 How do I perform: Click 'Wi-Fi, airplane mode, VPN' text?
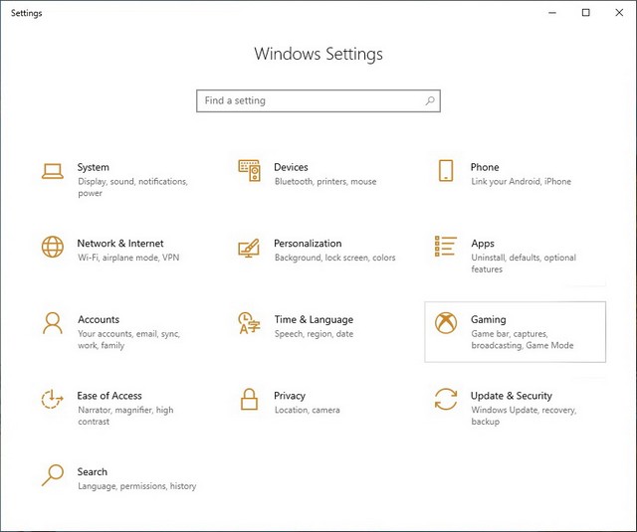pyautogui.click(x=128, y=258)
